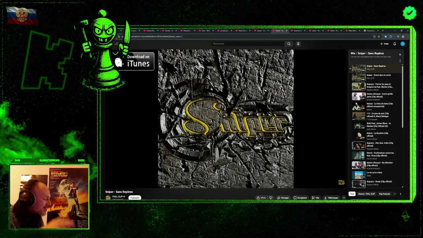The height and width of the screenshot is (238, 423).
Task: Open the FULL CLIP channel name link
Action: tap(117, 197)
